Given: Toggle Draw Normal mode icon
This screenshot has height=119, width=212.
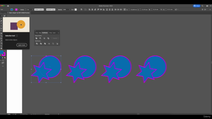Looking at the screenshot, I should coord(1,60).
